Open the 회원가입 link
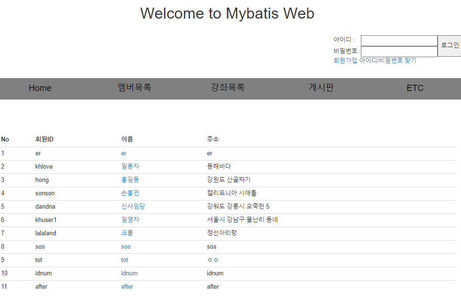 click(x=345, y=60)
